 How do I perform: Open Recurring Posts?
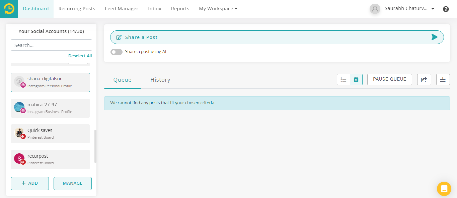[77, 9]
